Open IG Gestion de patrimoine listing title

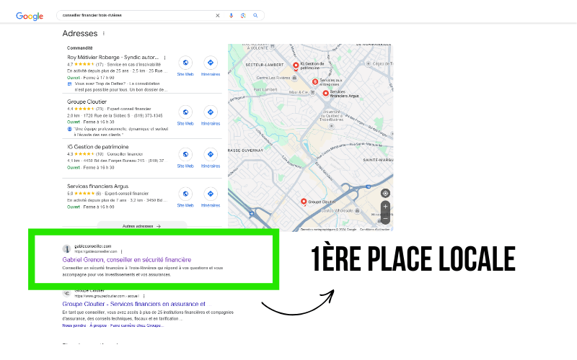pyautogui.click(x=98, y=147)
